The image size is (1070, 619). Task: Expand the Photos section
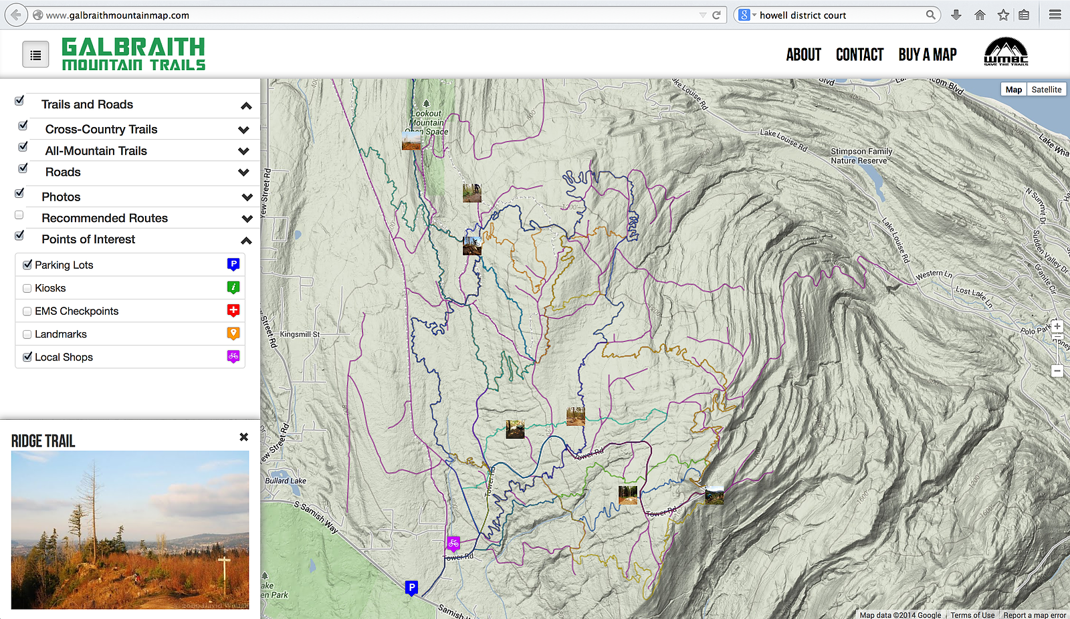(x=247, y=197)
